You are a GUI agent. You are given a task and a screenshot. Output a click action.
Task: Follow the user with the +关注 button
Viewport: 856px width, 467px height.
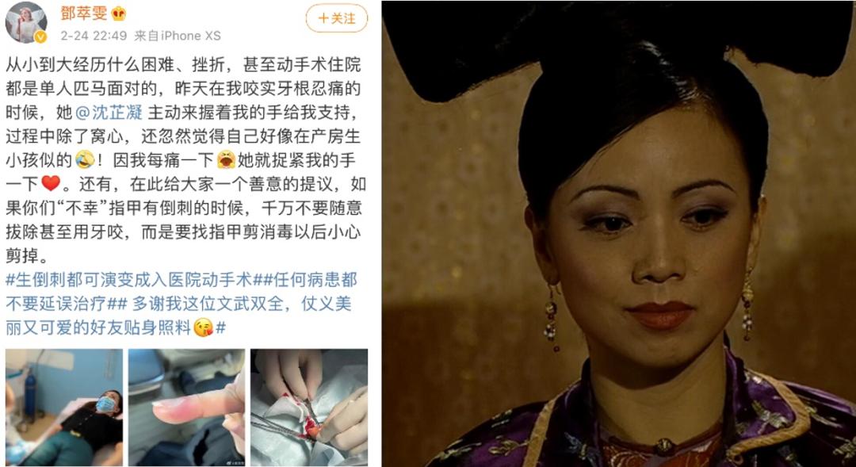click(336, 18)
